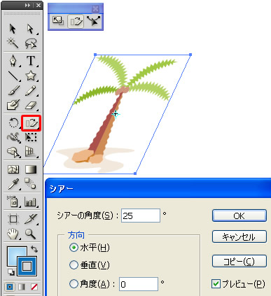Reset to default fill and stroke
Image resolution: width=271 pixels, height=296 pixels.
tap(11, 272)
